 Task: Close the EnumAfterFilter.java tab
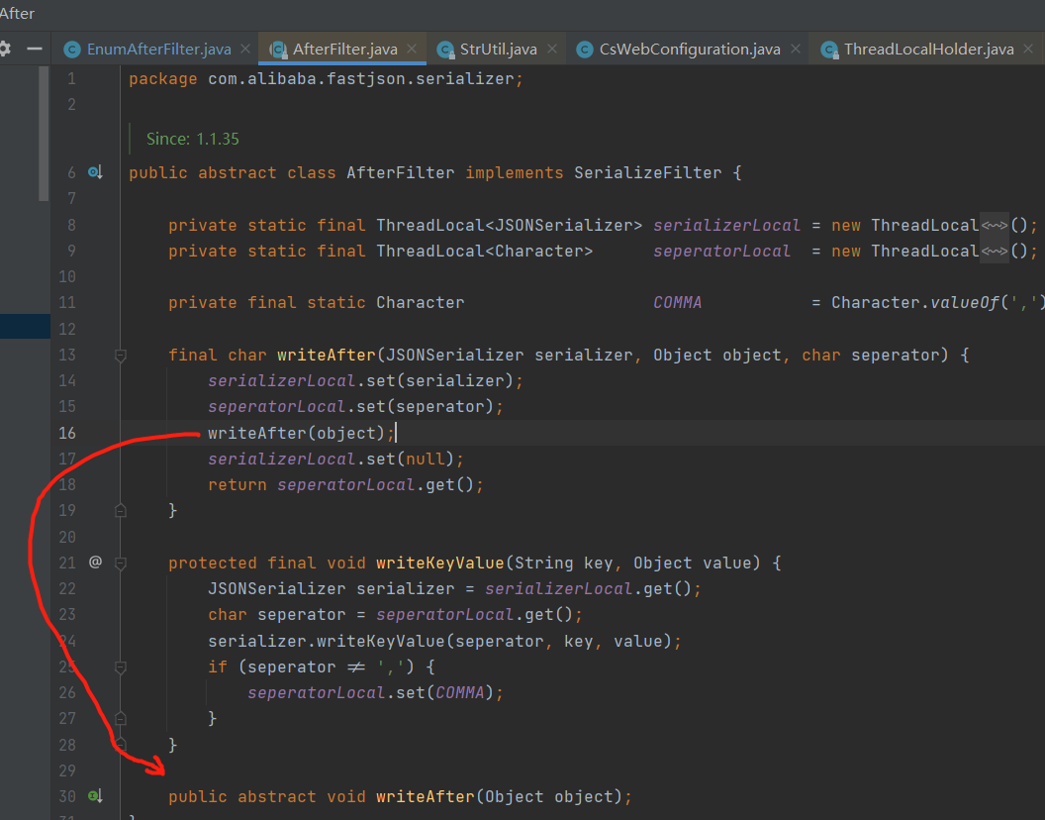(x=245, y=49)
